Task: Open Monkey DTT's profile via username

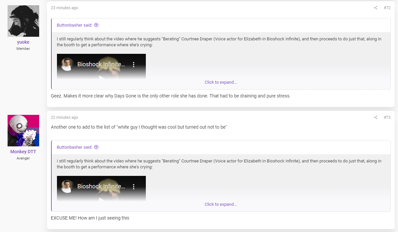Action: 23,152
